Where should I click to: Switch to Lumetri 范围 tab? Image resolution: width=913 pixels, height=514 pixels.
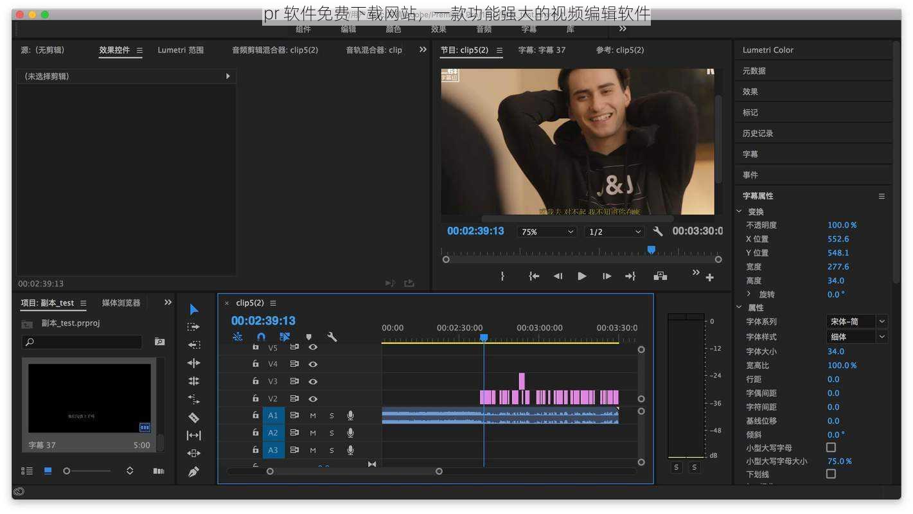pos(181,49)
